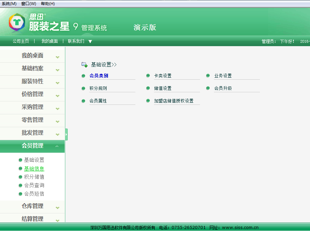Expand the 采购管理 section chevron
This screenshot has width=310, height=231.
58,109
